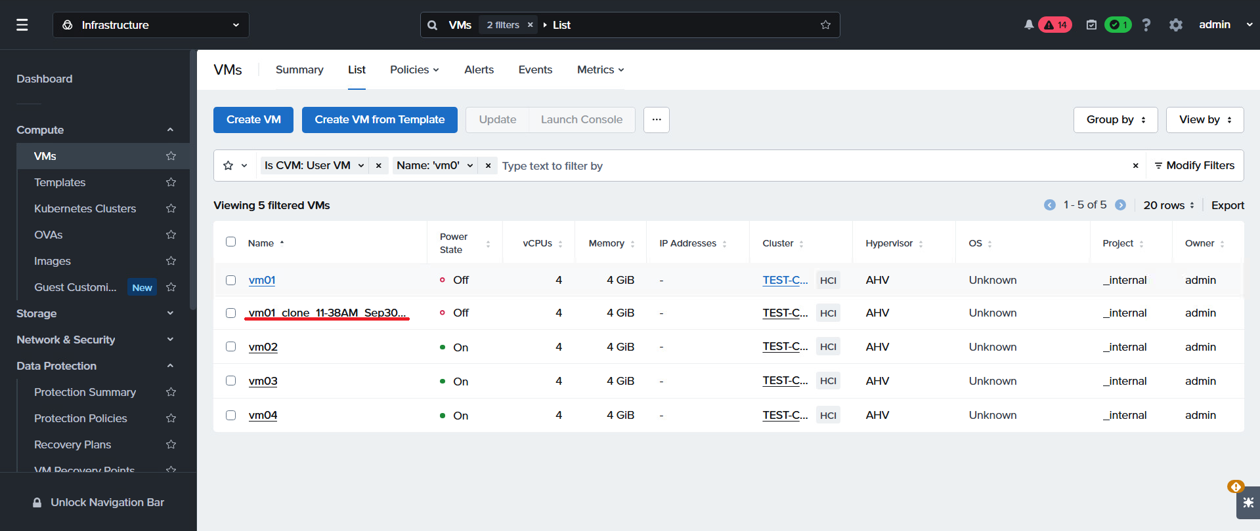Image resolution: width=1260 pixels, height=531 pixels.
Task: Tick the checkbox for vm03
Action: (231, 381)
